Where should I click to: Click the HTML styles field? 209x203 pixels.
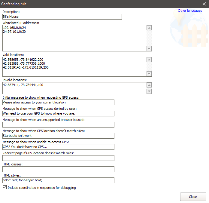pos(58,180)
